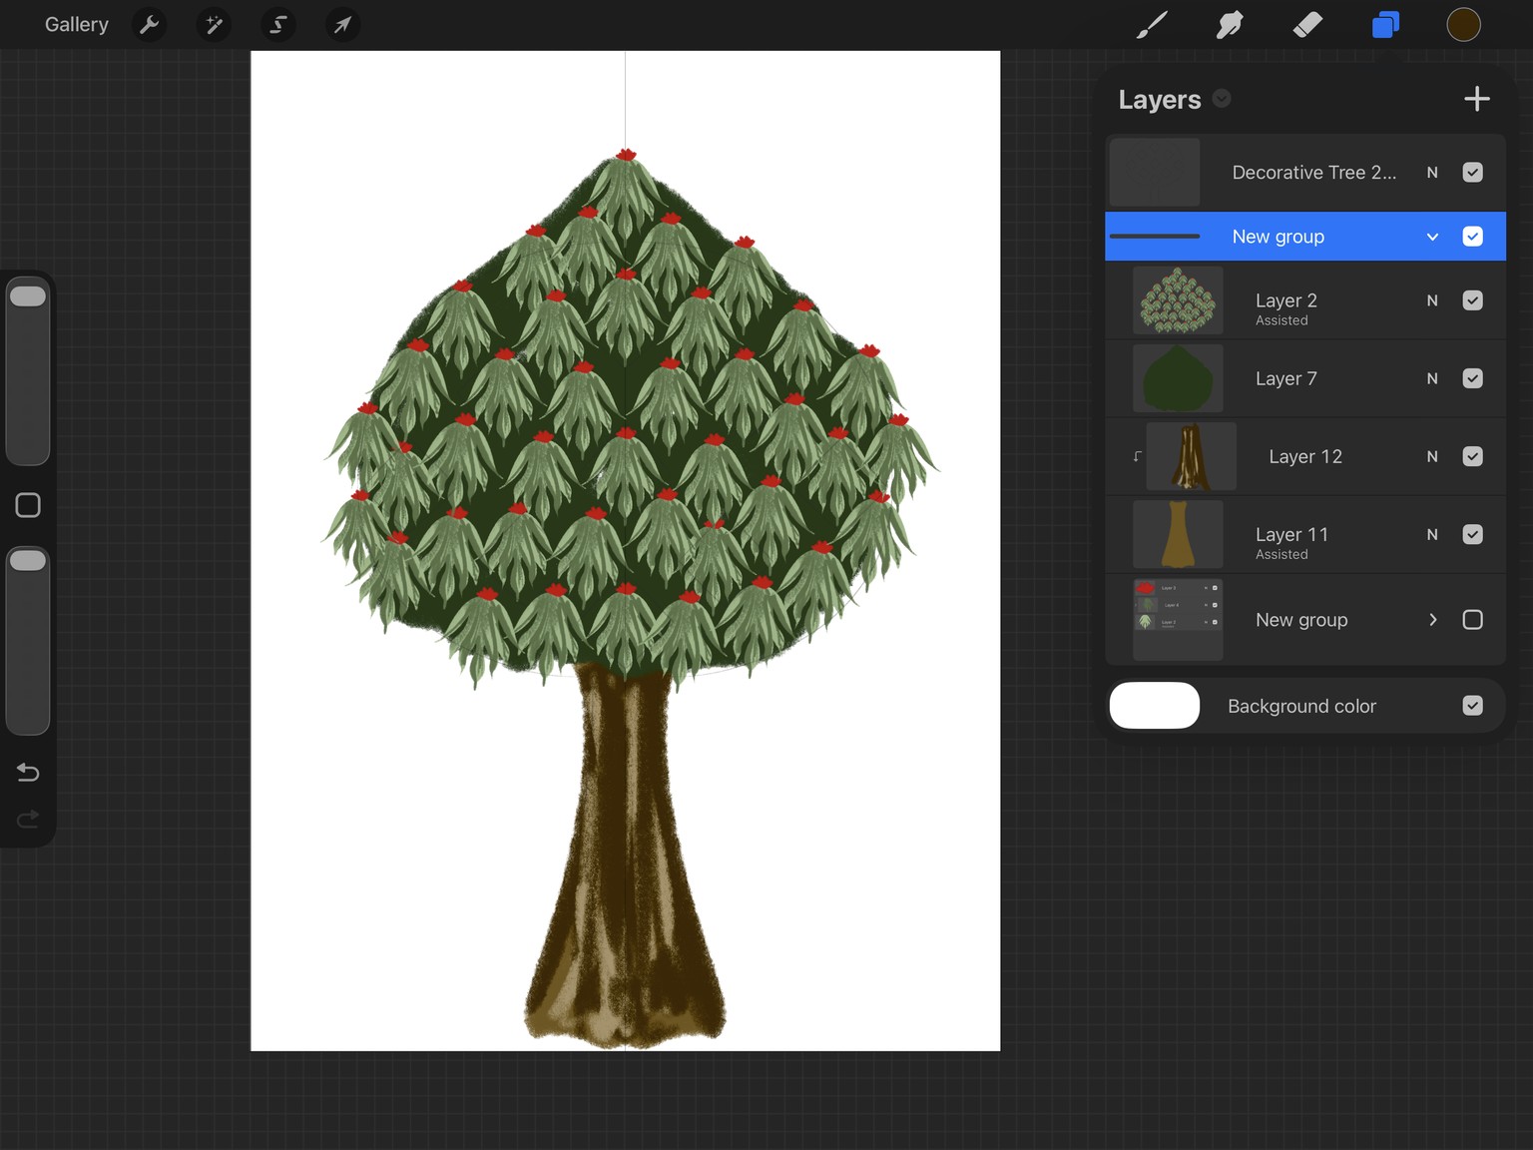Collapse the selected New group
Viewport: 1533px width, 1150px height.
tap(1432, 237)
